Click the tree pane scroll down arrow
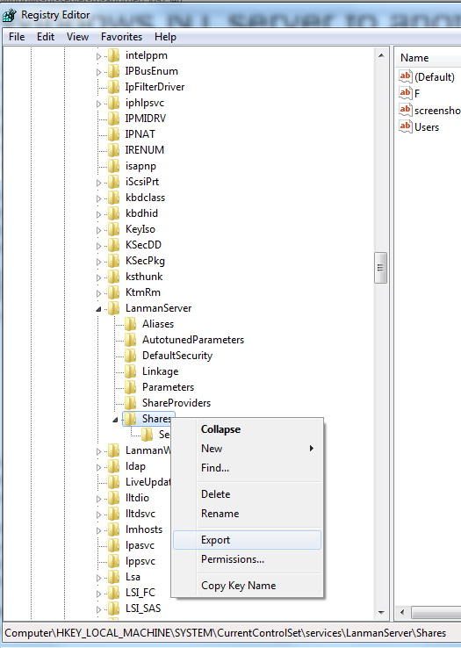 tap(381, 613)
